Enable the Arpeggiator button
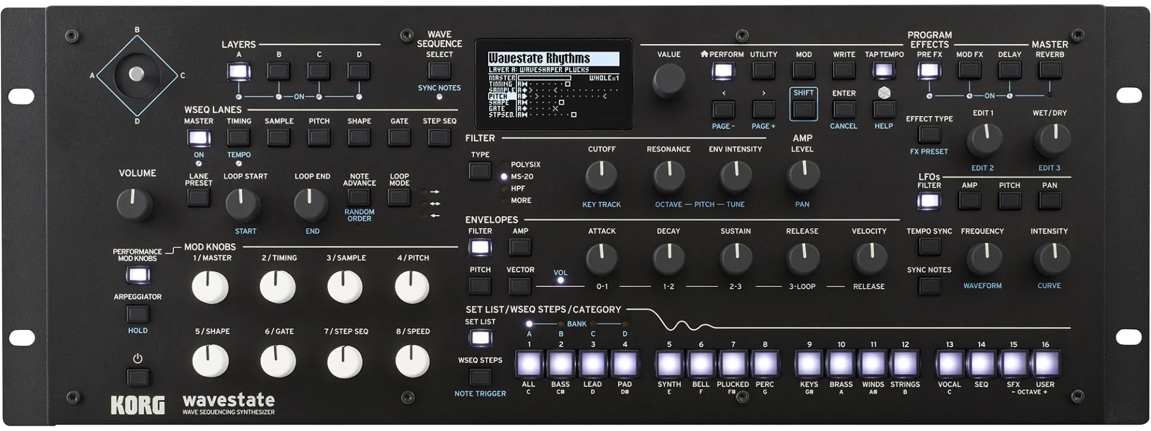Viewport: 1151px width, 431px height. 137,314
